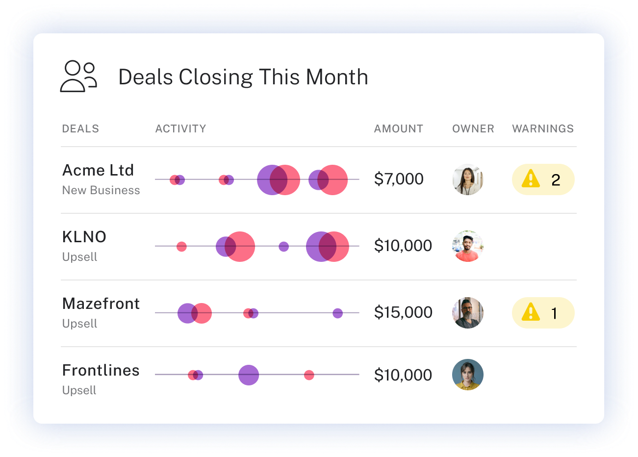This screenshot has height=457, width=638.
Task: Sort by the Amount column header
Action: (398, 128)
